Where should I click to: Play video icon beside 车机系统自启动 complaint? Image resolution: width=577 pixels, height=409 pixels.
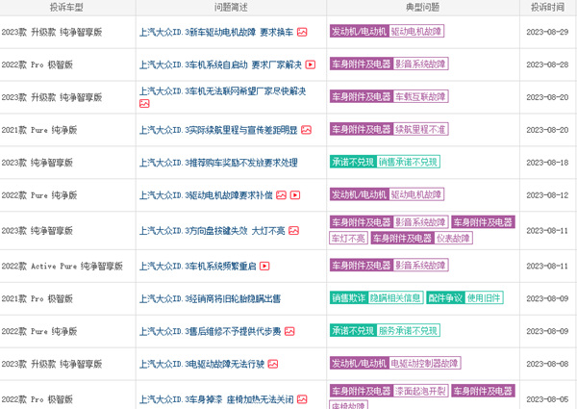pos(311,64)
